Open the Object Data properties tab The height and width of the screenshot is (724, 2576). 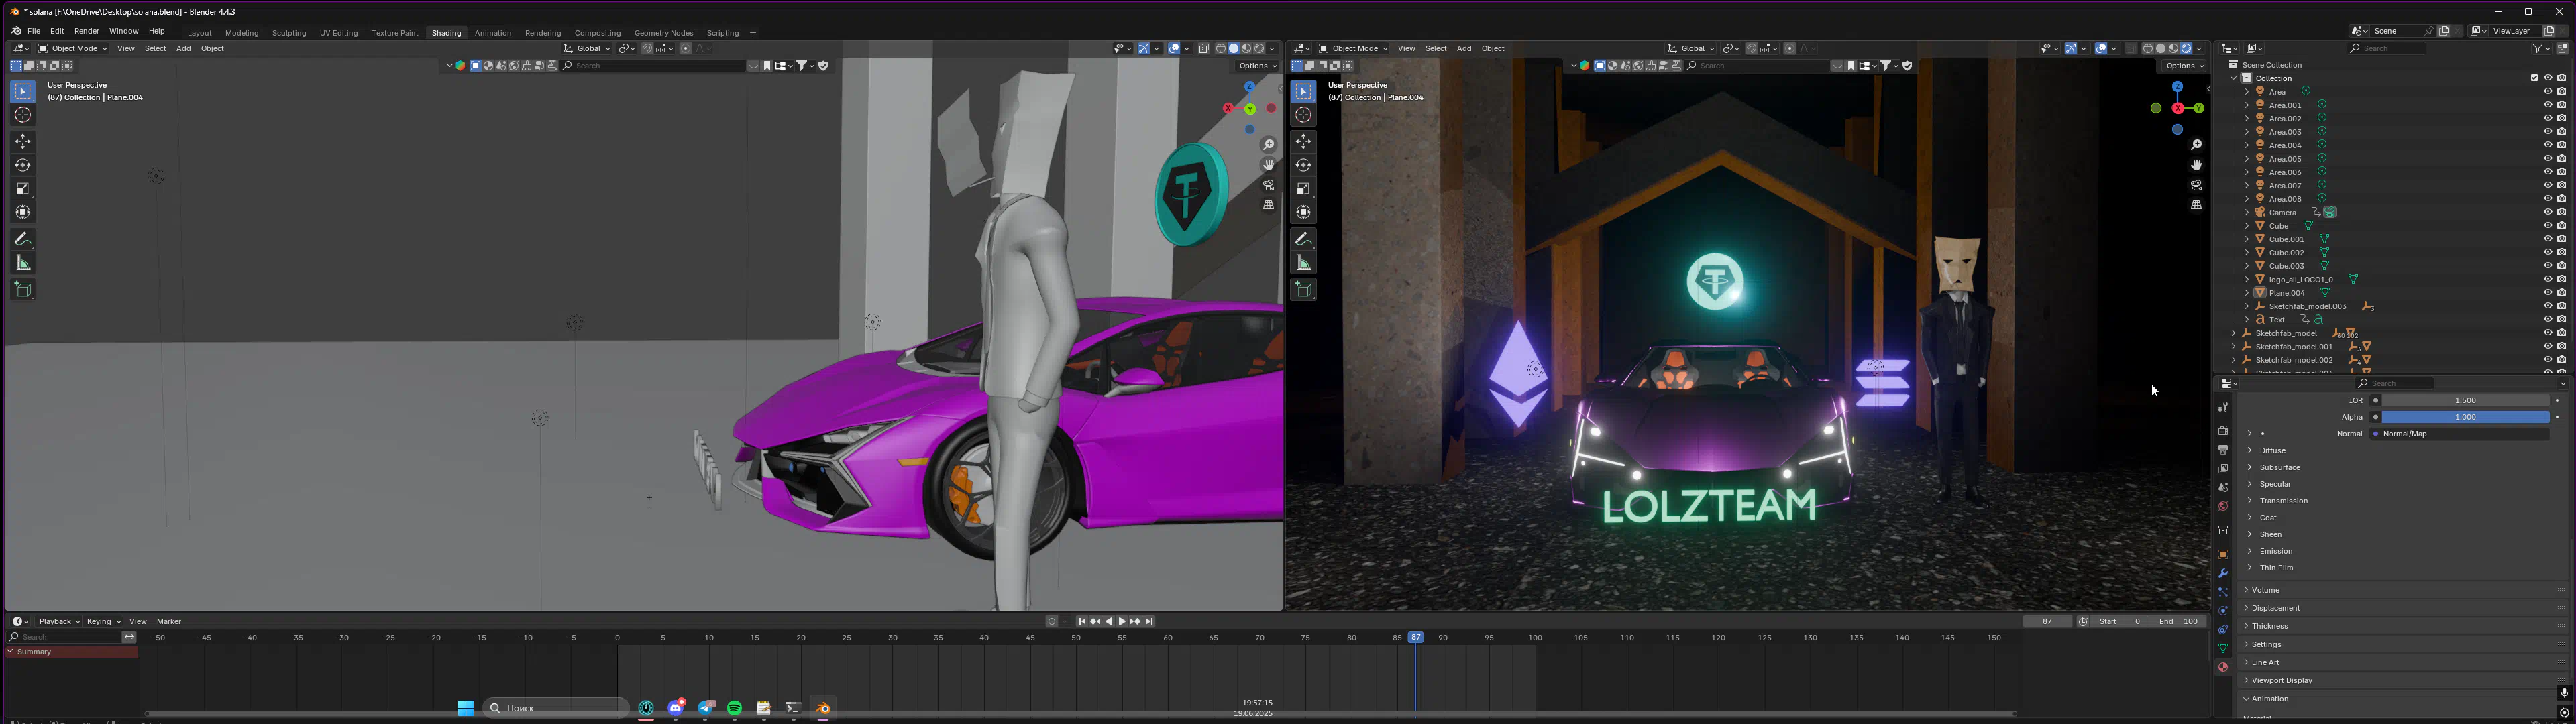pos(2223,648)
